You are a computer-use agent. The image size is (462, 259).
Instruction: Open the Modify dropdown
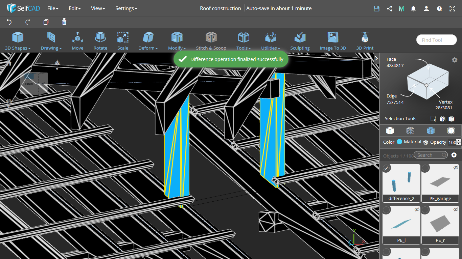(177, 41)
